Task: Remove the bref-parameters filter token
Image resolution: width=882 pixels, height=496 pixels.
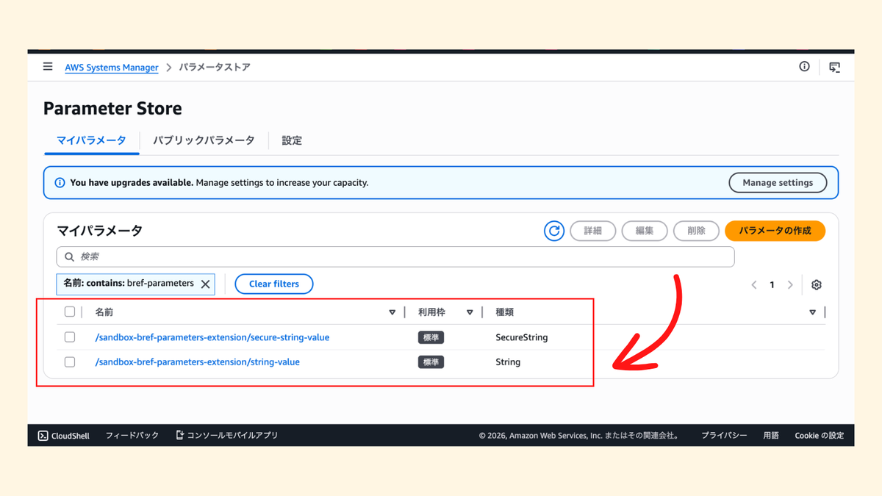Action: 206,284
